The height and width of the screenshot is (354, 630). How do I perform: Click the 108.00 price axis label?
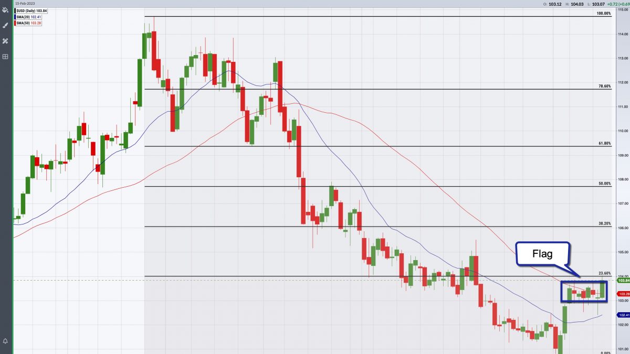[624, 179]
